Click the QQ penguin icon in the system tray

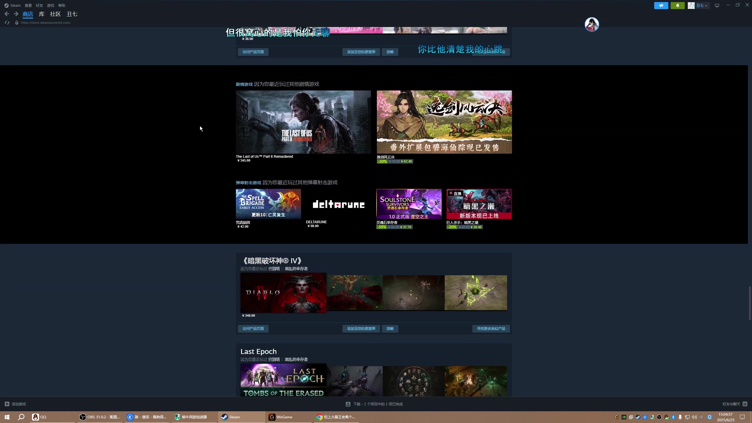coord(666,417)
